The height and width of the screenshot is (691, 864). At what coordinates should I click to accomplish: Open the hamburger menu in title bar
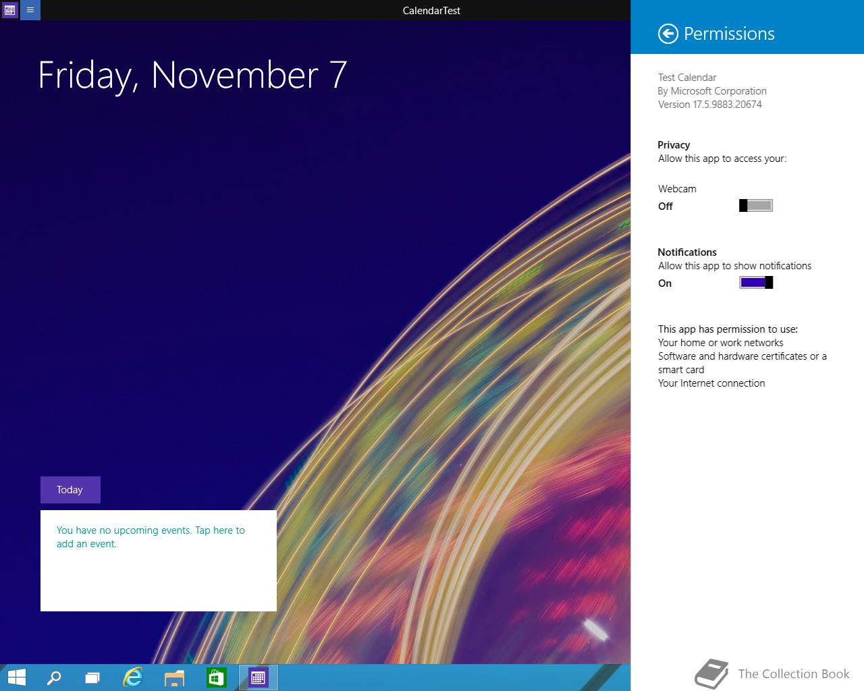coord(30,10)
